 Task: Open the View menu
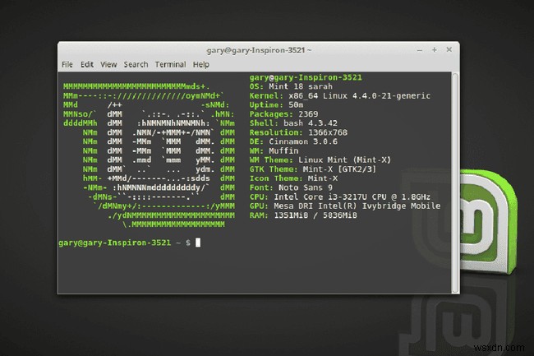tap(108, 64)
